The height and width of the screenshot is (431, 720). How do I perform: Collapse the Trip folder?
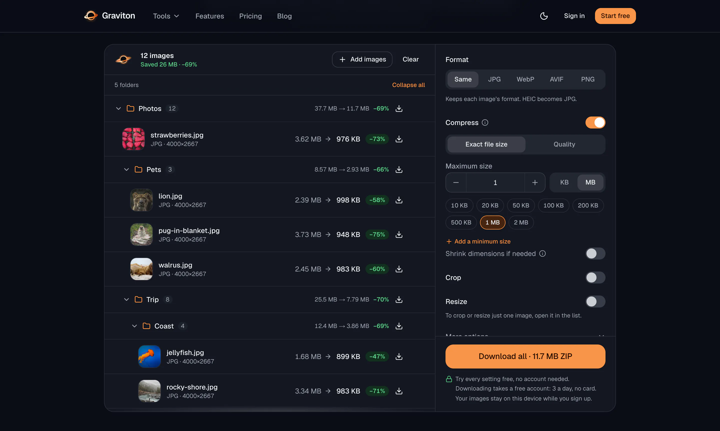click(x=126, y=299)
